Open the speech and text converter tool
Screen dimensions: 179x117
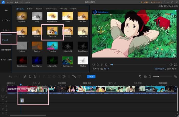74,76
